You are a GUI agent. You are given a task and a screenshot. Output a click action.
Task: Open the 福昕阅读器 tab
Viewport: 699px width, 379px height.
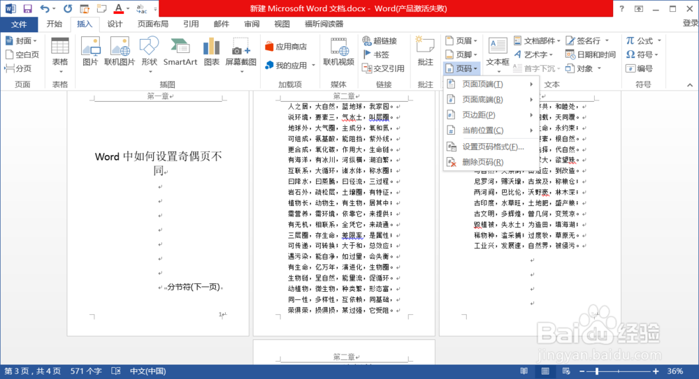(x=324, y=24)
